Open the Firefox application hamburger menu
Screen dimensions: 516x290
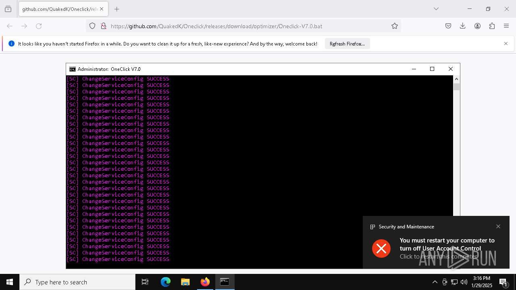pos(506,26)
